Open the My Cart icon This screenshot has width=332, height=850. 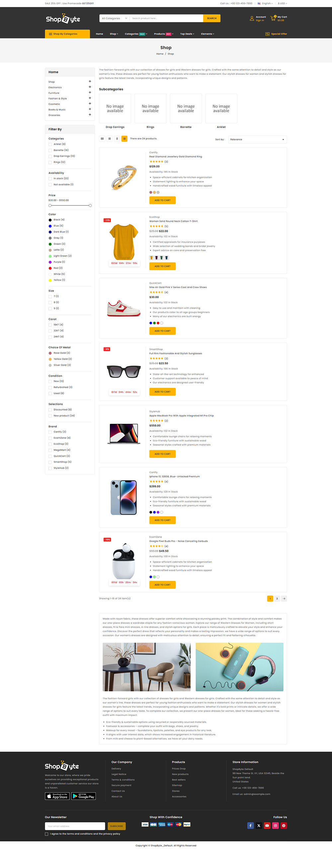point(273,19)
